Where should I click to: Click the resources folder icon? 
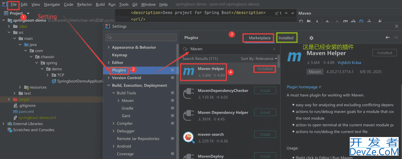[26, 87]
